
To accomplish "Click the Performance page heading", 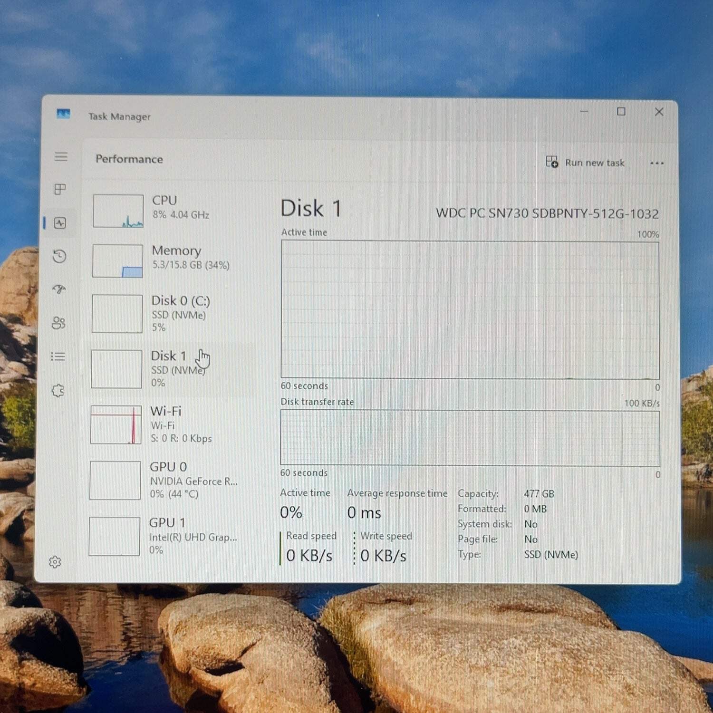I will [129, 159].
